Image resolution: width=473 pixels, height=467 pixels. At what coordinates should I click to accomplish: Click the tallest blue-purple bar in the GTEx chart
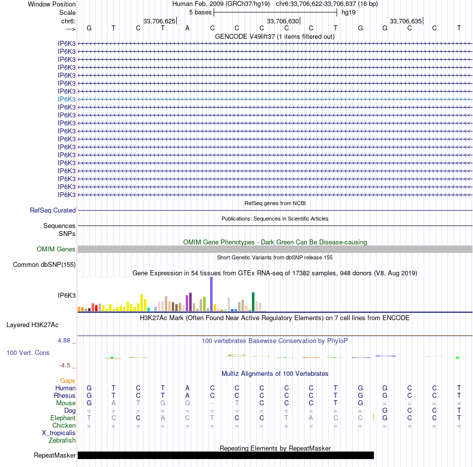tap(212, 294)
